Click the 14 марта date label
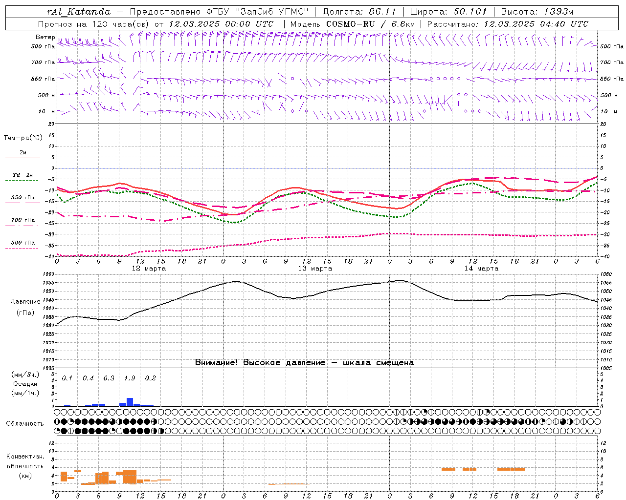The image size is (626, 500). click(481, 269)
